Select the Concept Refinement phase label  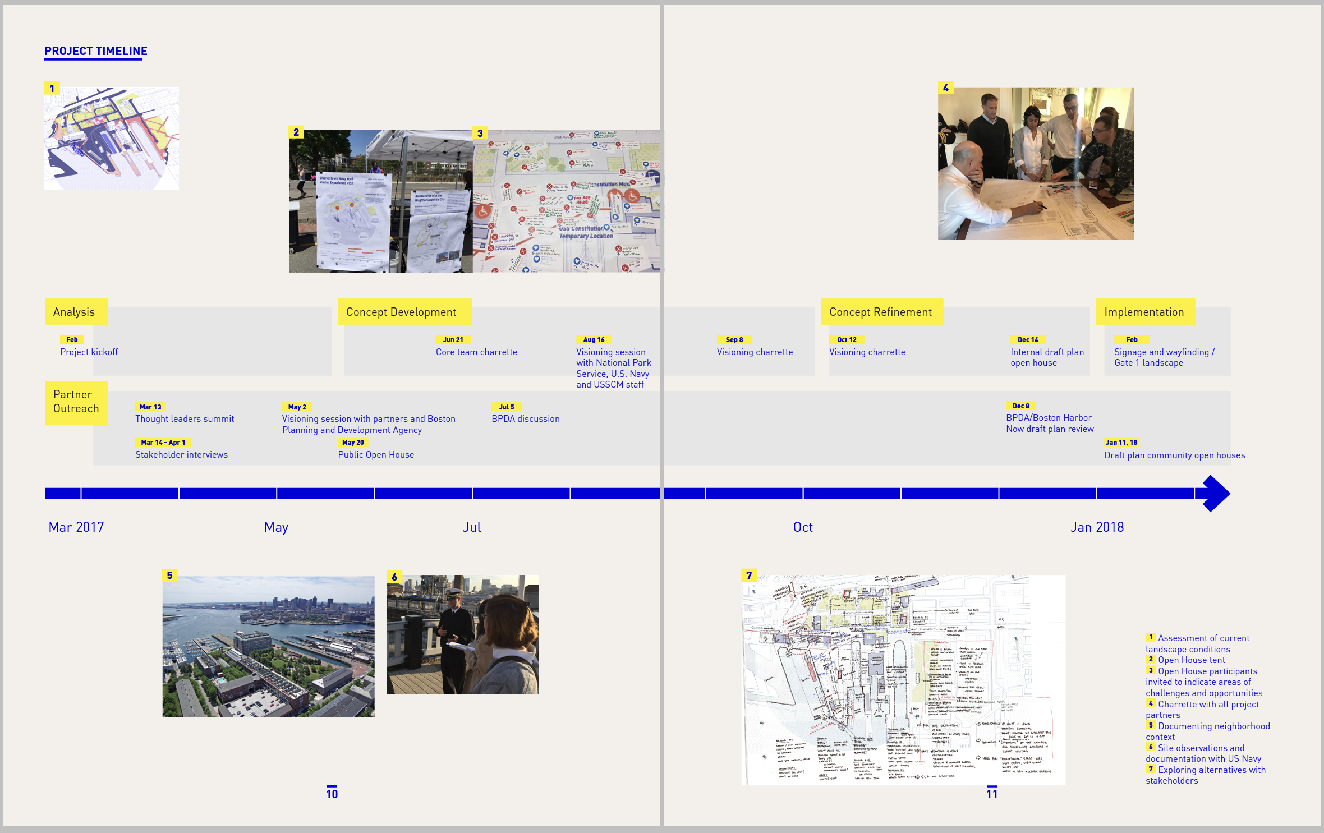click(x=882, y=312)
